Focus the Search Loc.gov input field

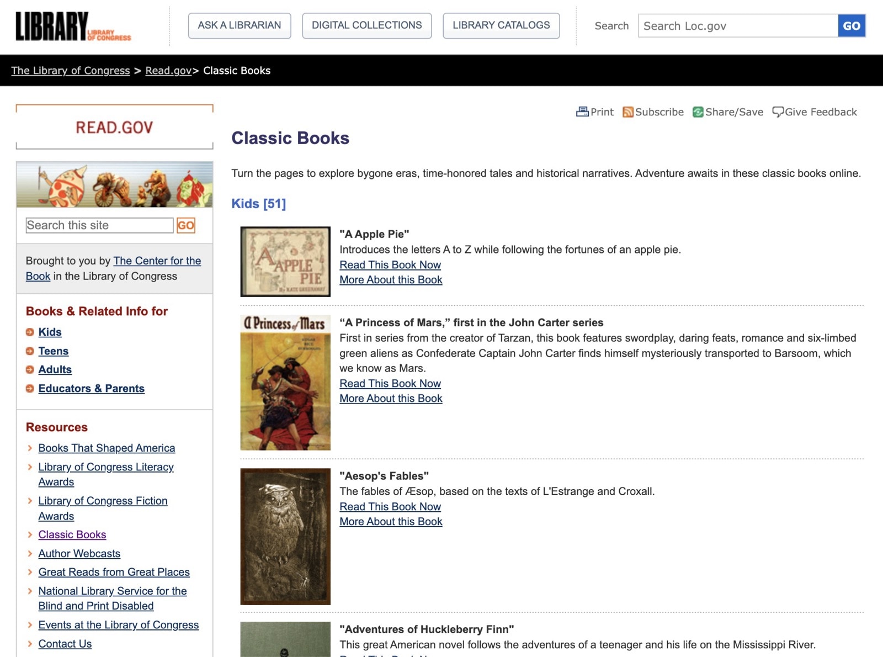click(737, 26)
